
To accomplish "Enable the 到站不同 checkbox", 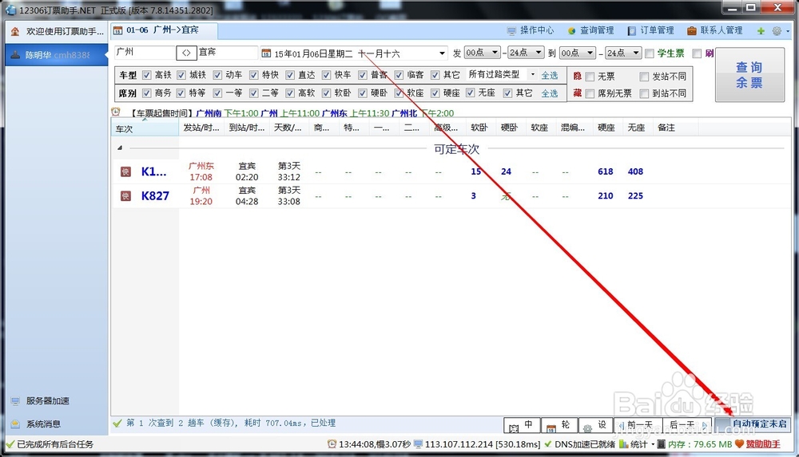I will pos(644,93).
